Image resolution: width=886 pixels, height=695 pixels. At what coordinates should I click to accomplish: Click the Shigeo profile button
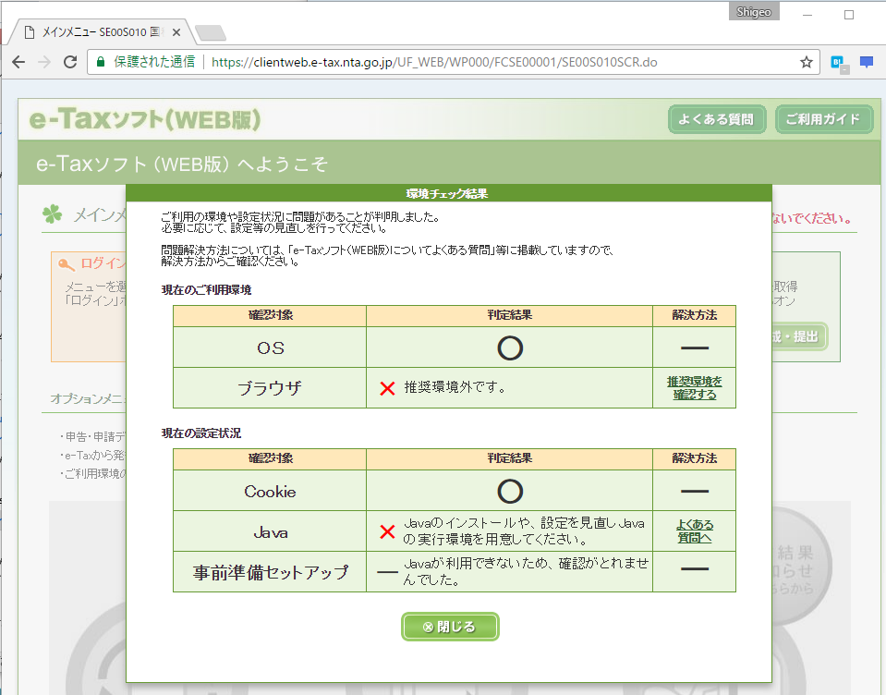point(754,12)
